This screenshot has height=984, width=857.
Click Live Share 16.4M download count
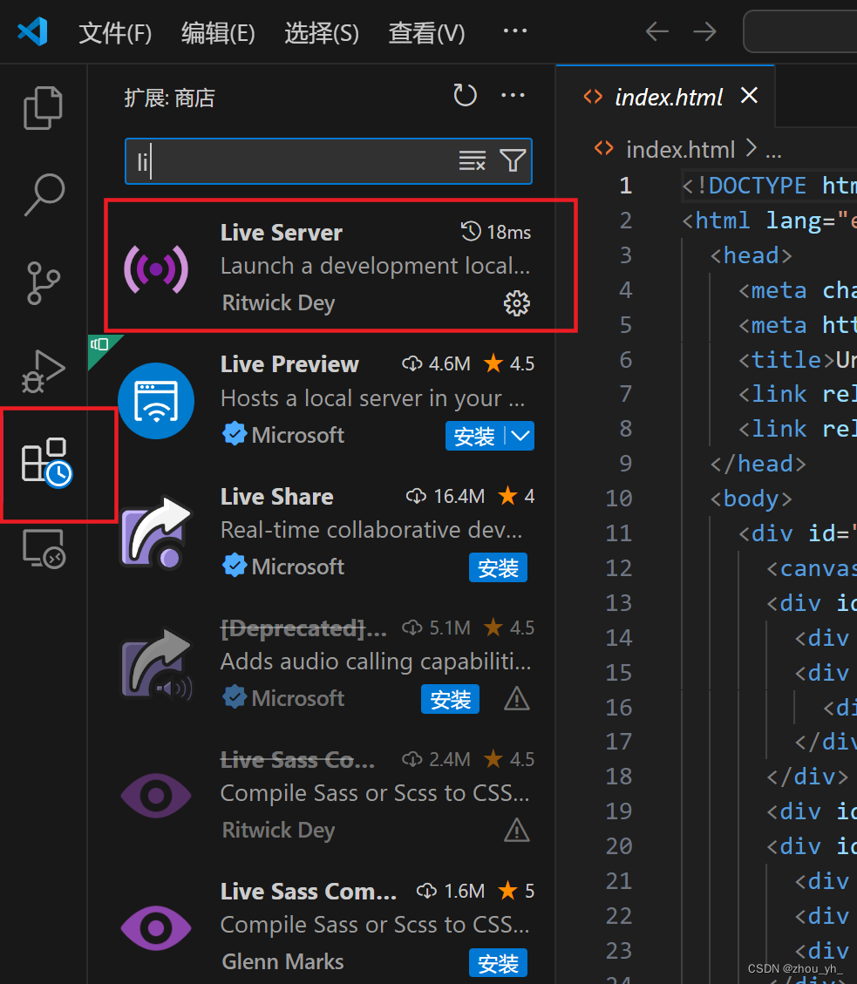[446, 497]
